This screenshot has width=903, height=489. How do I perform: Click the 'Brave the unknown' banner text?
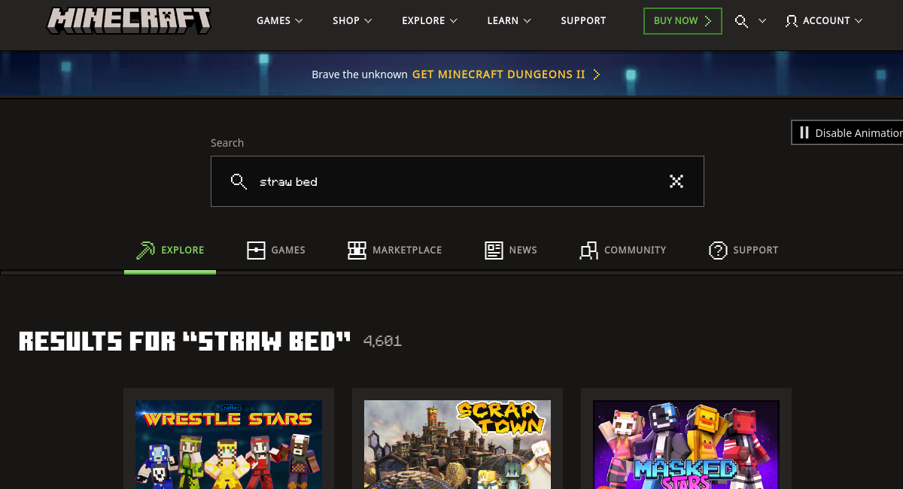tap(360, 74)
